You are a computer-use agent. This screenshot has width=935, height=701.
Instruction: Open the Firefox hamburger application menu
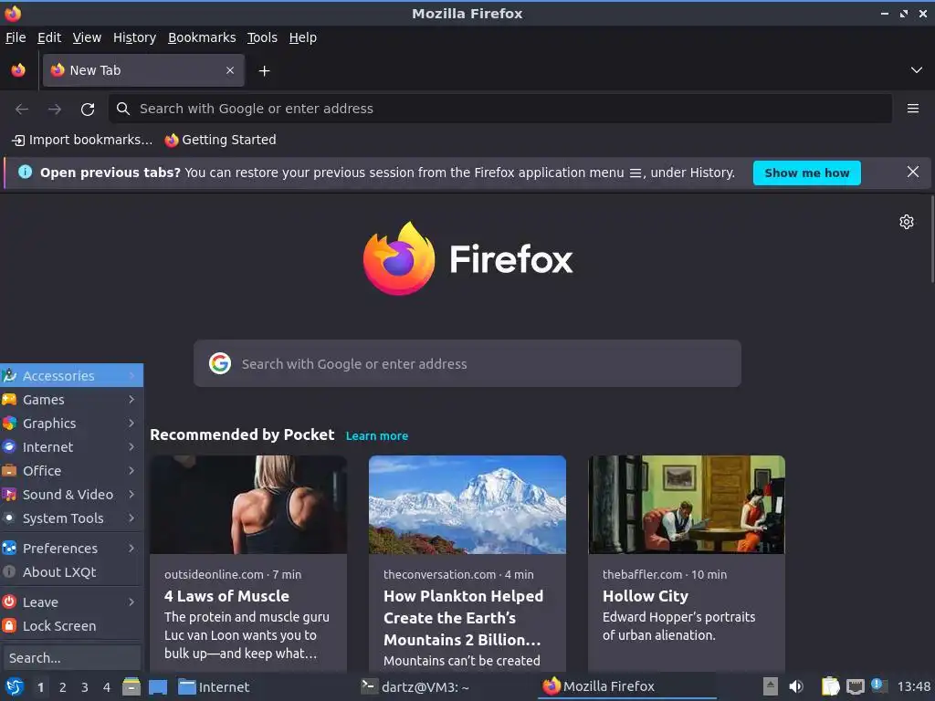913,109
